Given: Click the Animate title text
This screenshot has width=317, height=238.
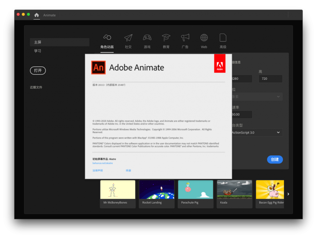Looking at the screenshot, I should point(49,15).
